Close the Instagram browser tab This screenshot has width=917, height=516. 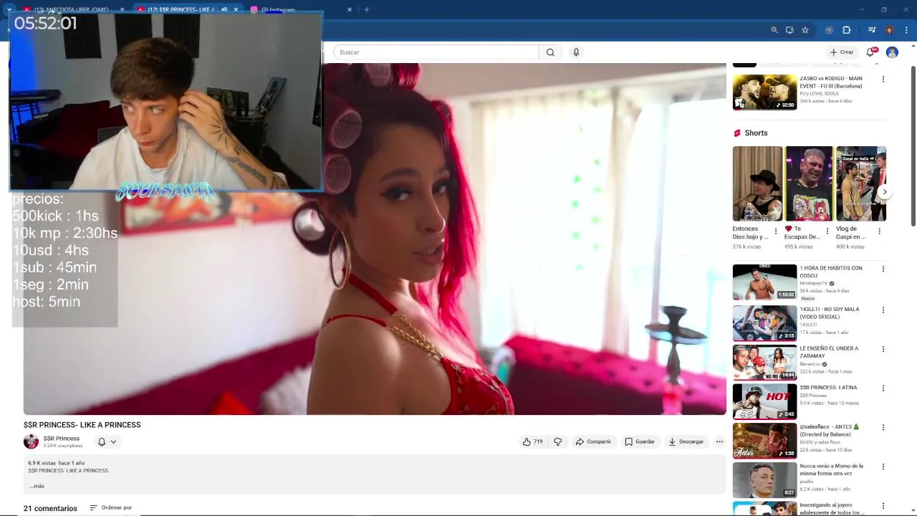coord(350,9)
